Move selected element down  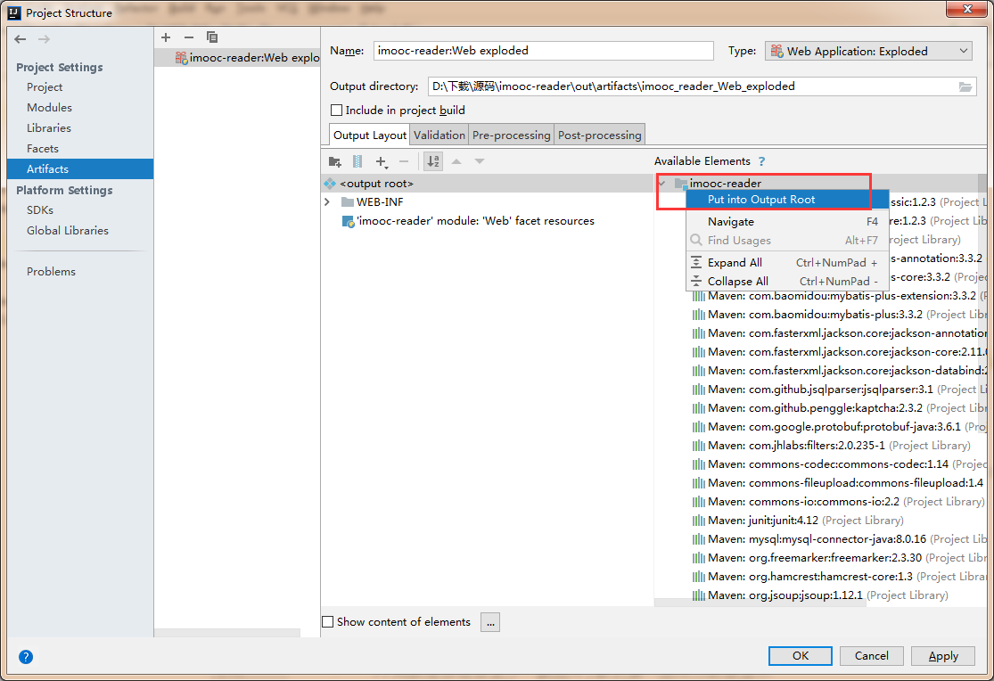[480, 161]
